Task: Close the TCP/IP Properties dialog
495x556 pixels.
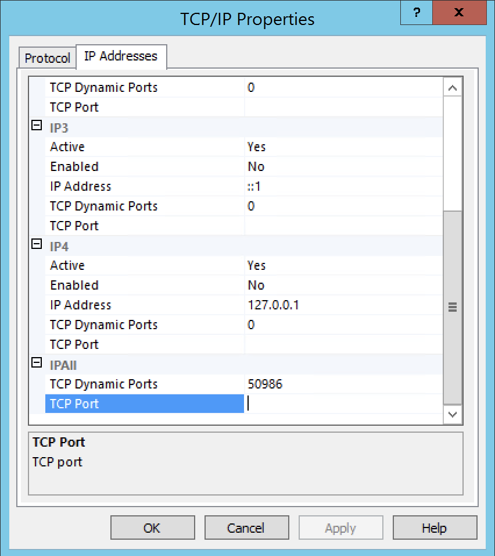Action: pos(459,13)
